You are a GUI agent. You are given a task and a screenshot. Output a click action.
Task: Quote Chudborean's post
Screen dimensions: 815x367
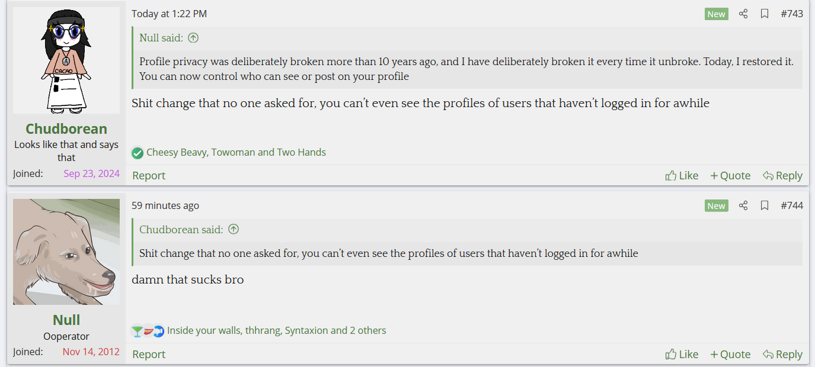(x=730, y=175)
